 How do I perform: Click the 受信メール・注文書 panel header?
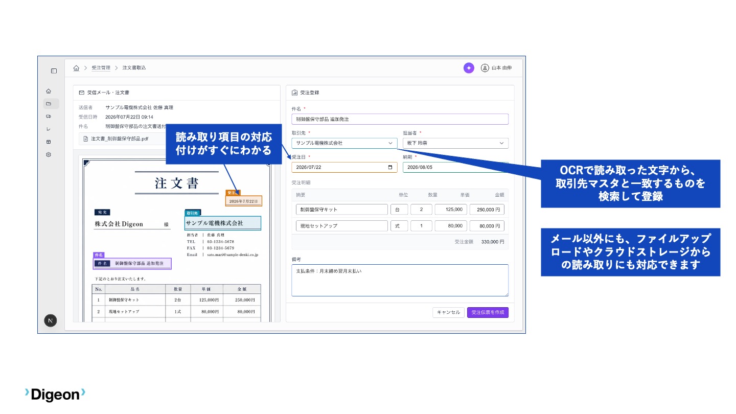[x=176, y=93]
